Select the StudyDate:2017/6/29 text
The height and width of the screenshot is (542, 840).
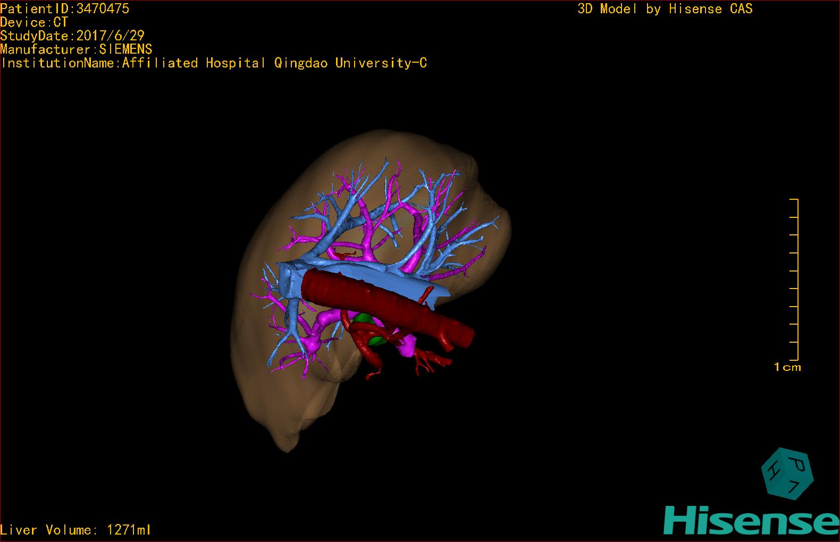[x=72, y=36]
